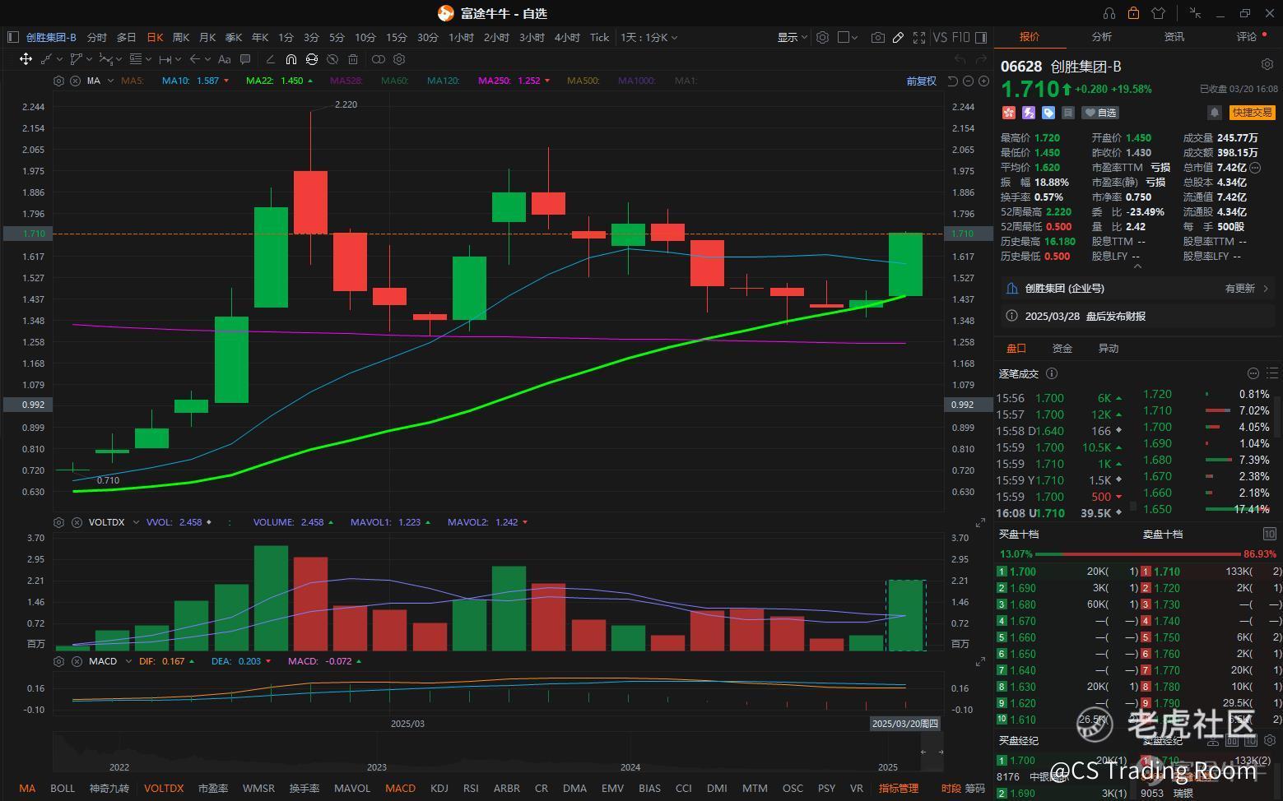Image resolution: width=1283 pixels, height=801 pixels.
Task: Open the F10 company info
Action: (x=960, y=37)
